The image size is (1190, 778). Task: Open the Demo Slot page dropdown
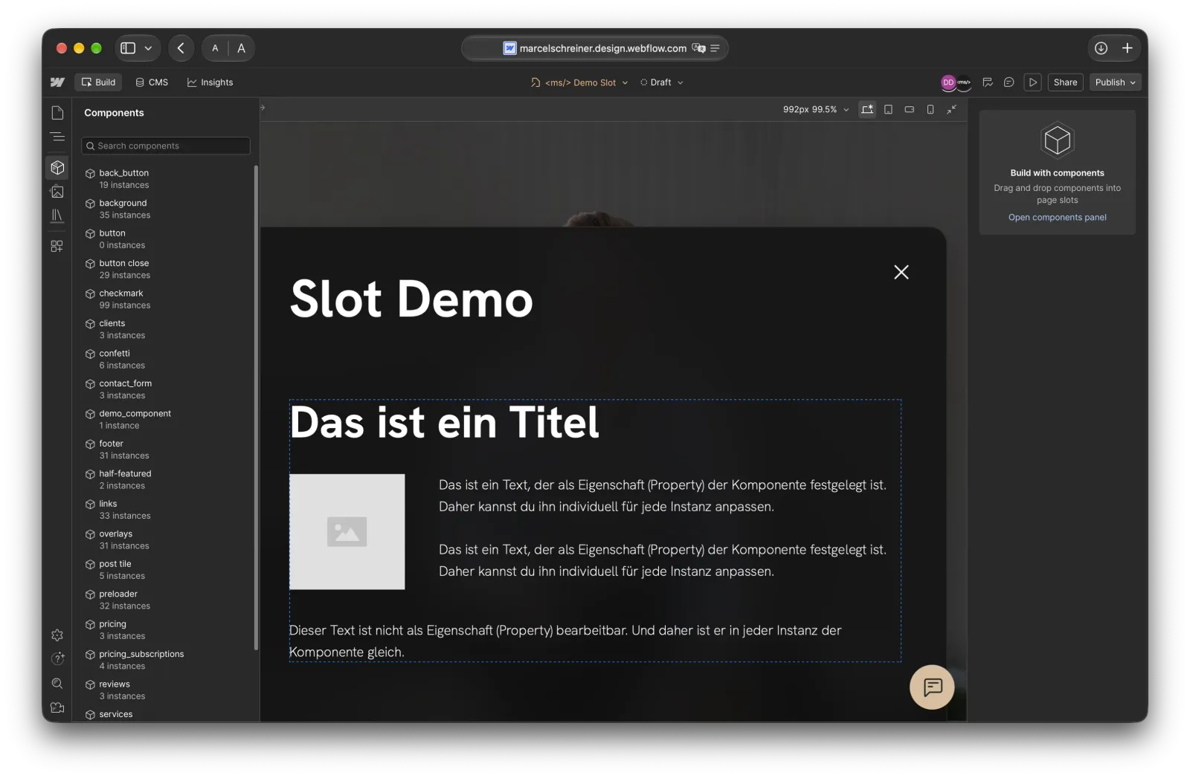(579, 82)
